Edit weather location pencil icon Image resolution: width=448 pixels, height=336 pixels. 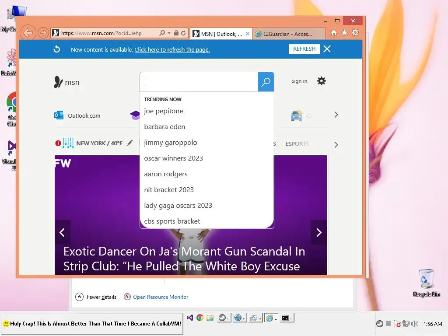129,143
